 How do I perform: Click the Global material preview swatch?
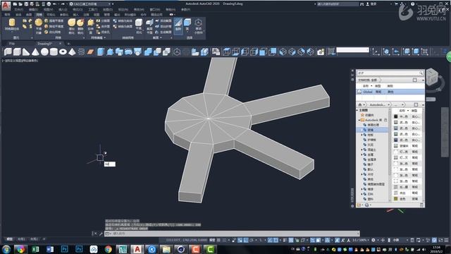[x=359, y=92]
